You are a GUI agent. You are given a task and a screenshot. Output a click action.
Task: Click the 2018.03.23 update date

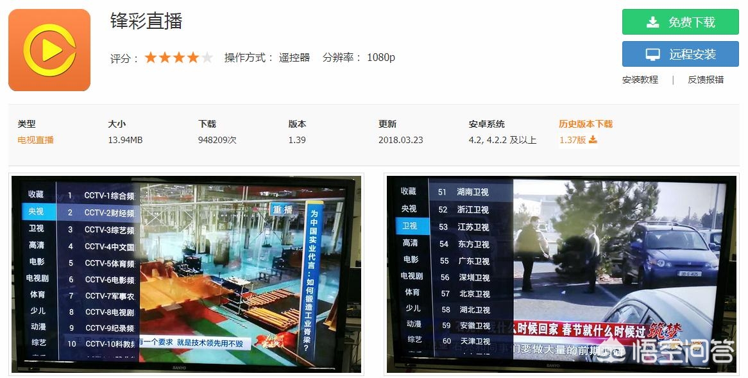click(x=401, y=140)
